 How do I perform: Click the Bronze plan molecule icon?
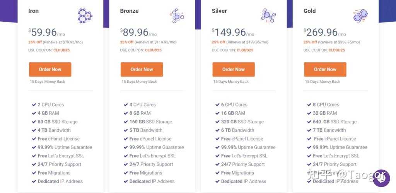click(x=177, y=16)
